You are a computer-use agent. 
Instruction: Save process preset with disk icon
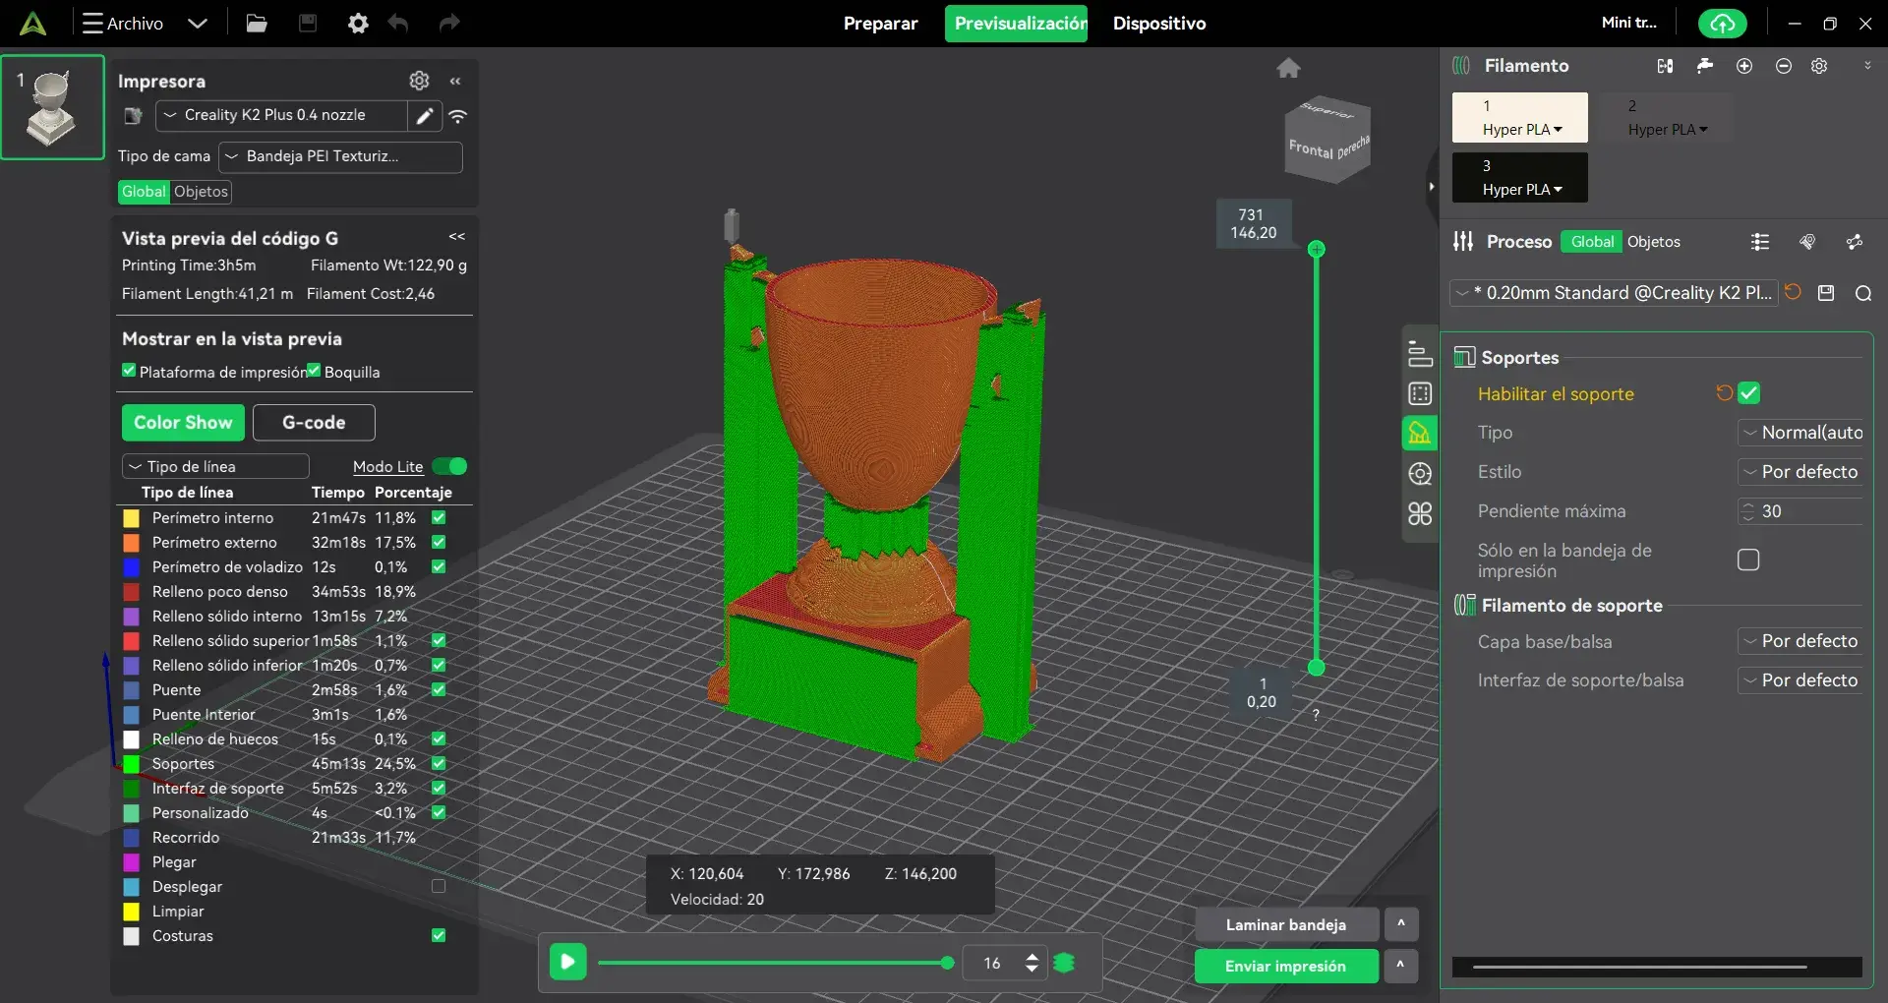(1826, 293)
